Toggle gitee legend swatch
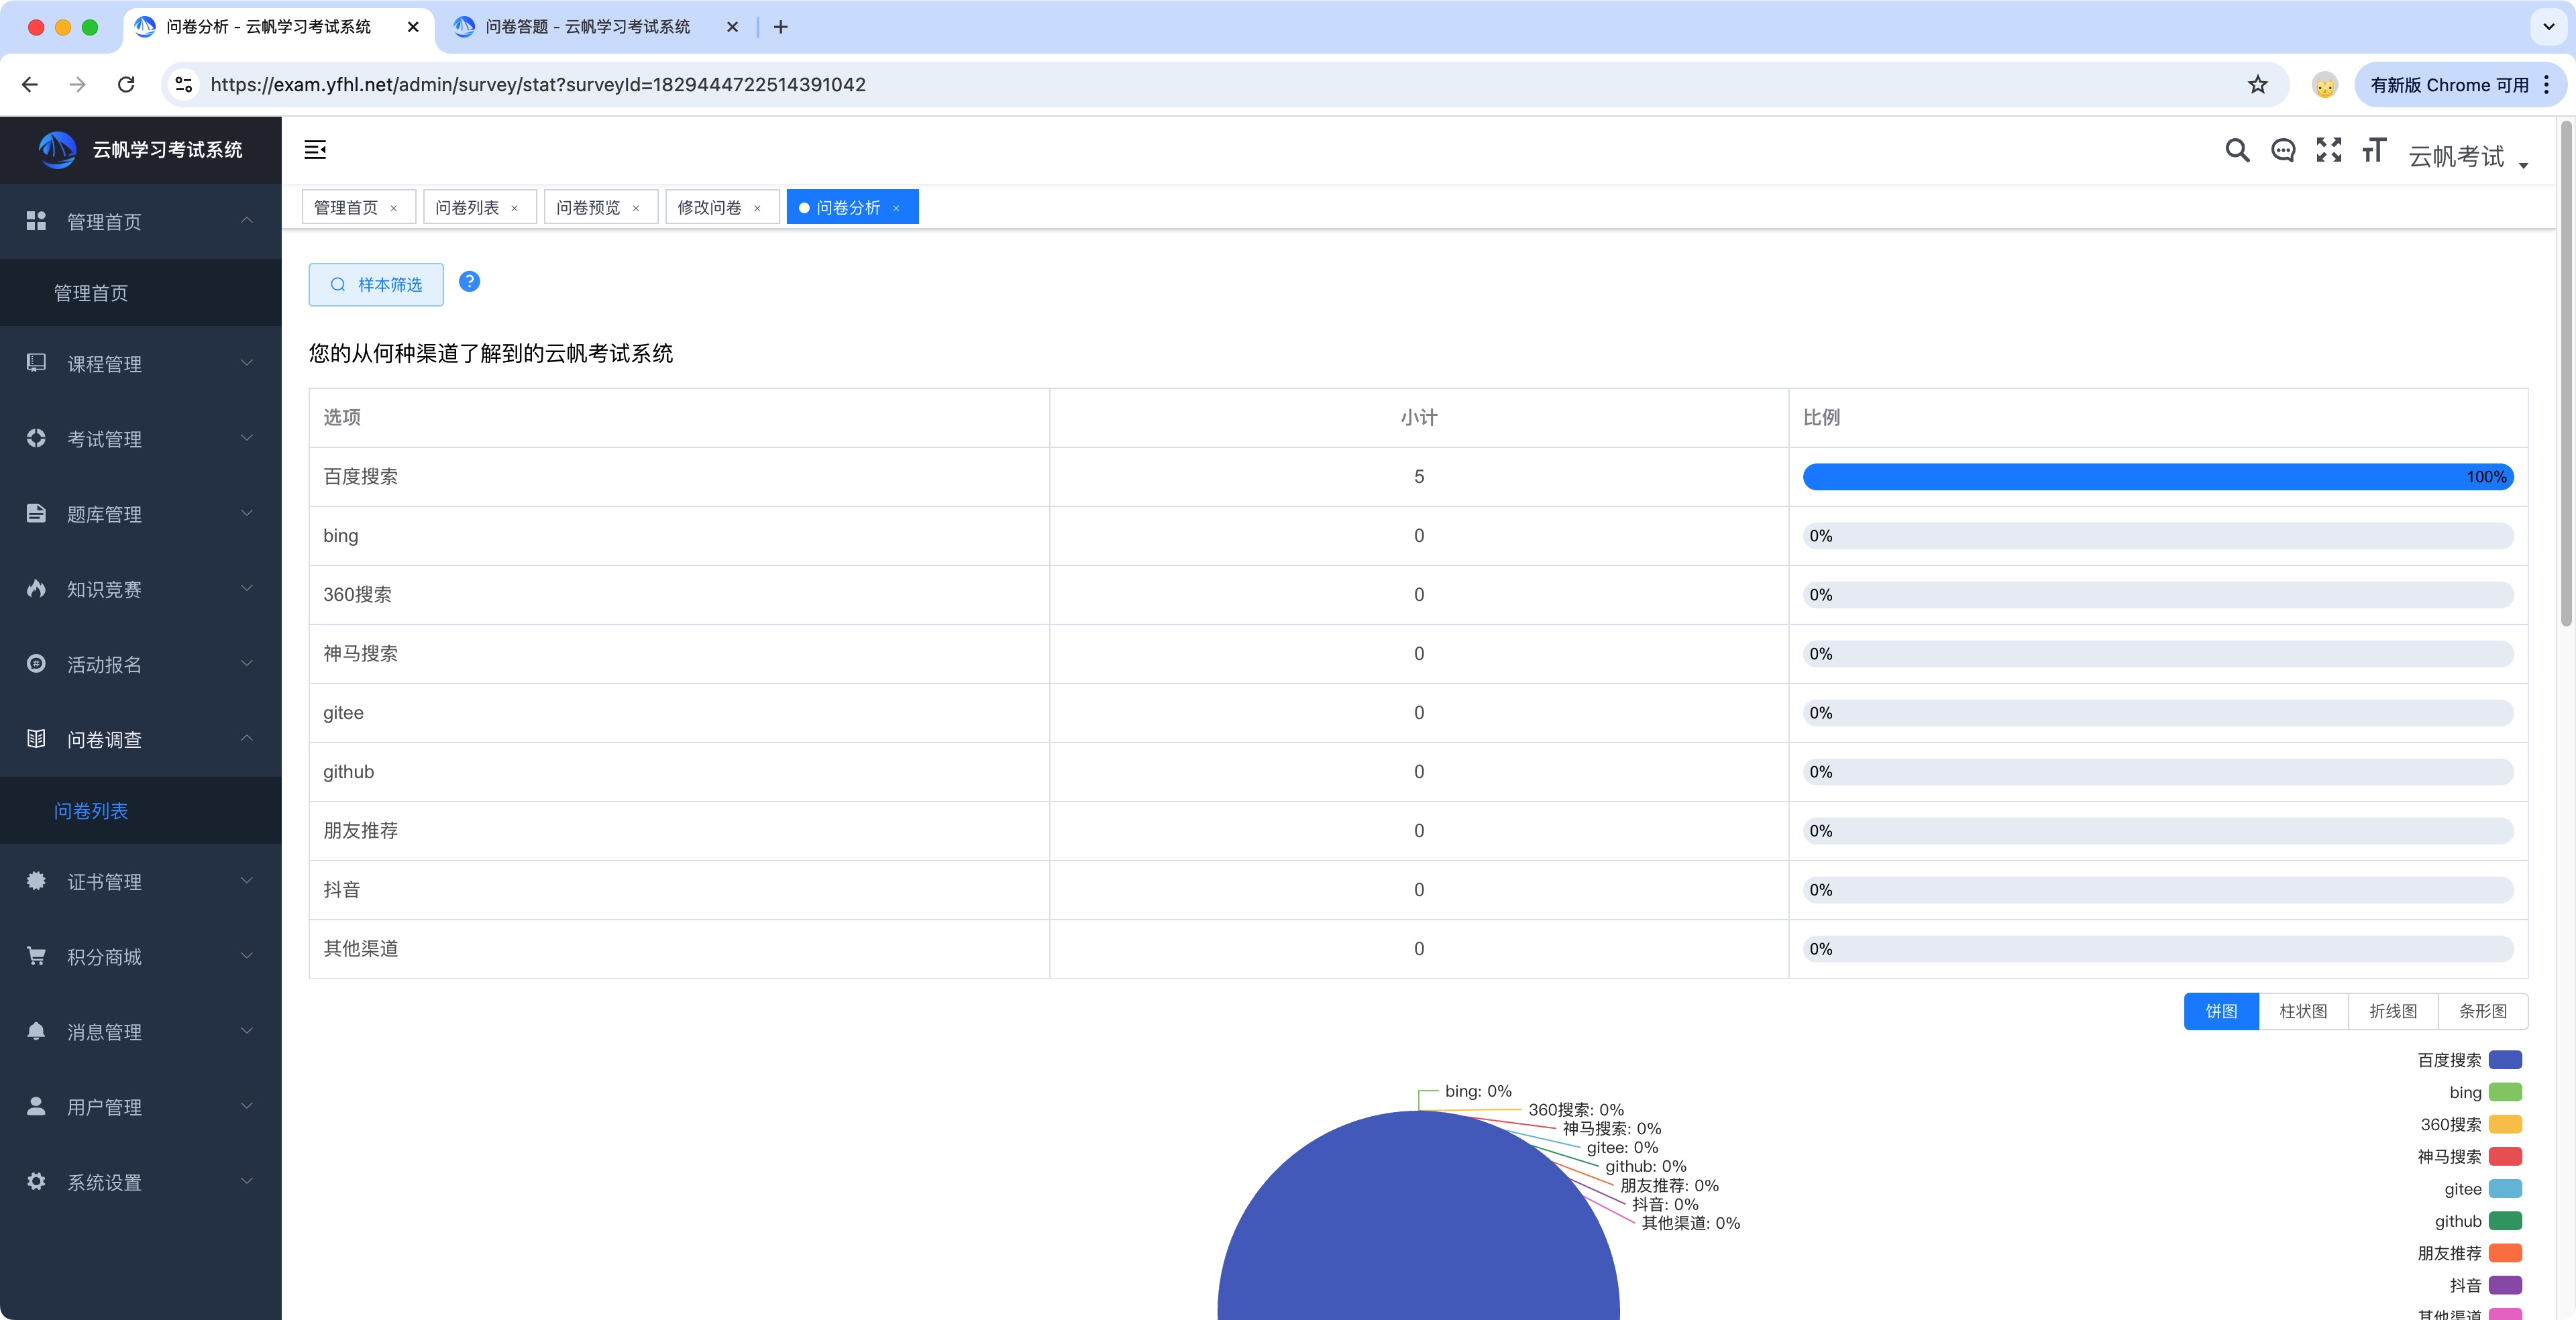 (2505, 1189)
